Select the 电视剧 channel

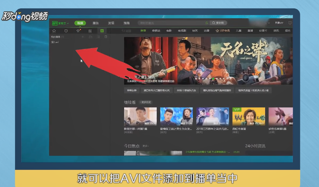coord(182,31)
